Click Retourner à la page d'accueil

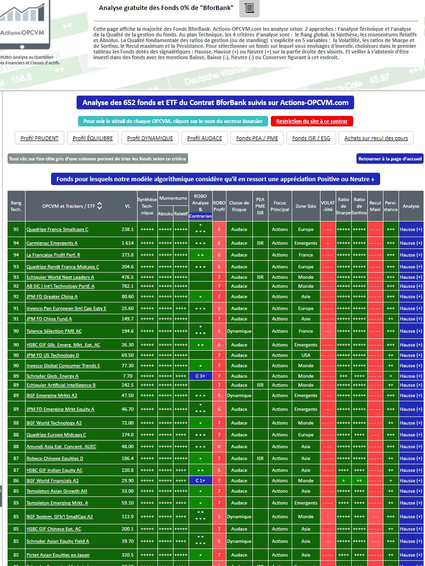pyautogui.click(x=390, y=159)
